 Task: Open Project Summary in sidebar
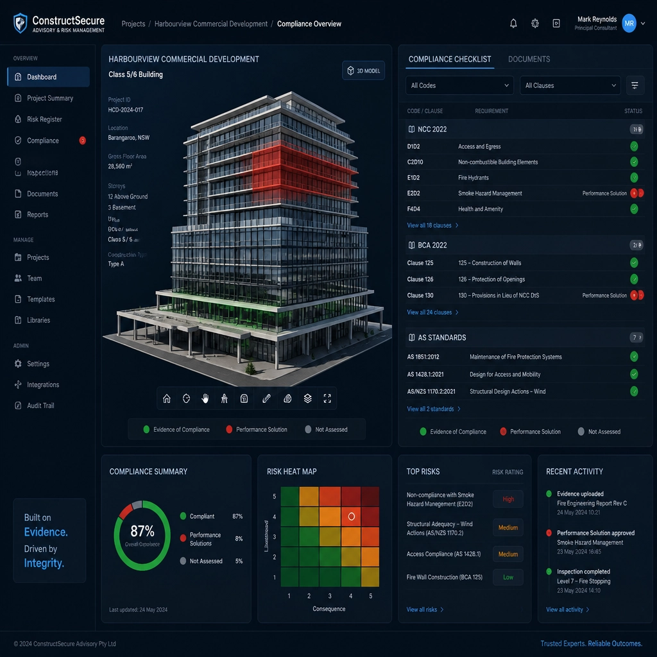click(49, 98)
